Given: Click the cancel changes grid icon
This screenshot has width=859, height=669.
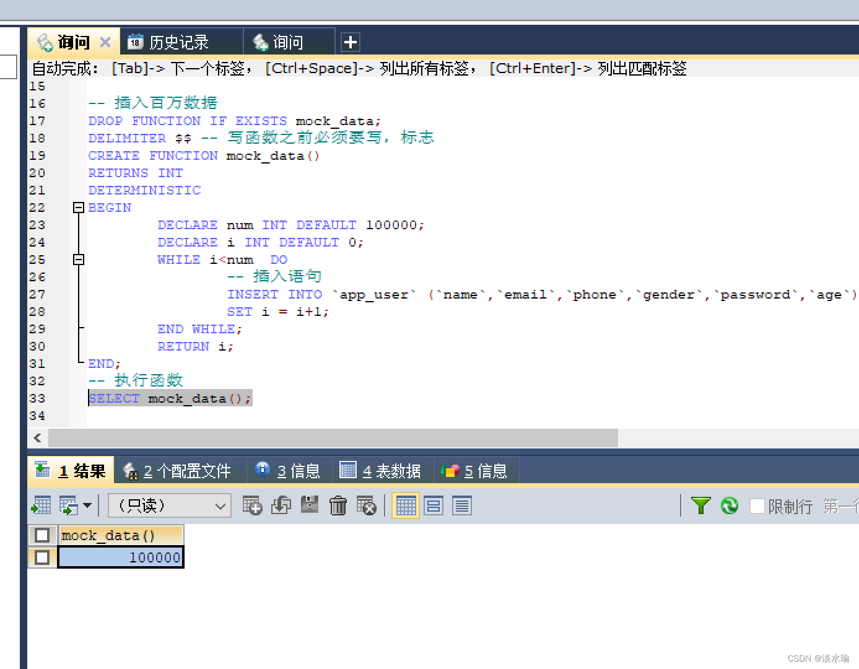Looking at the screenshot, I should [366, 505].
